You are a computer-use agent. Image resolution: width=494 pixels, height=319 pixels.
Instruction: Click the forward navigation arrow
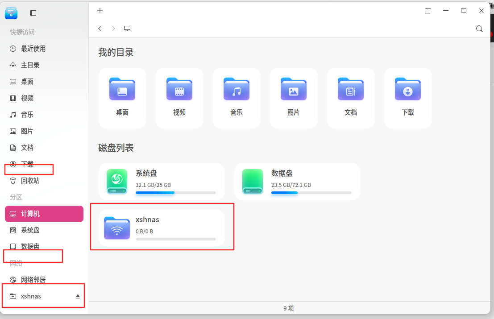(x=113, y=28)
